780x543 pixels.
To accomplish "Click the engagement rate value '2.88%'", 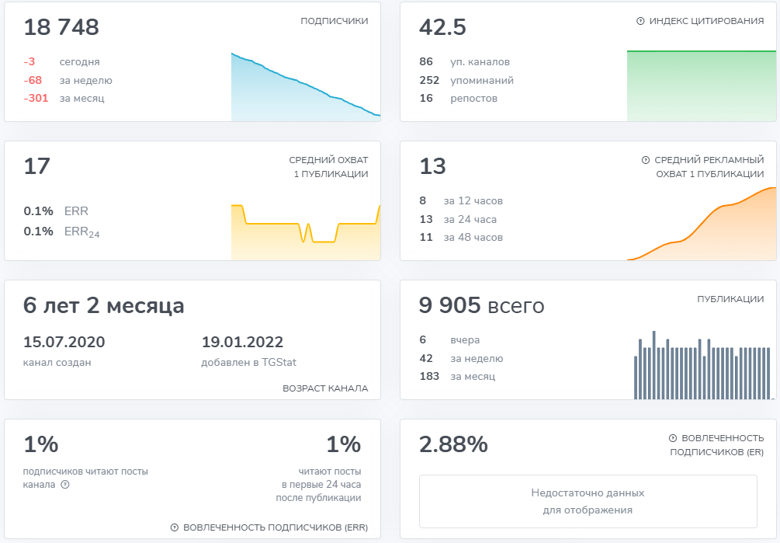I will 453,444.
